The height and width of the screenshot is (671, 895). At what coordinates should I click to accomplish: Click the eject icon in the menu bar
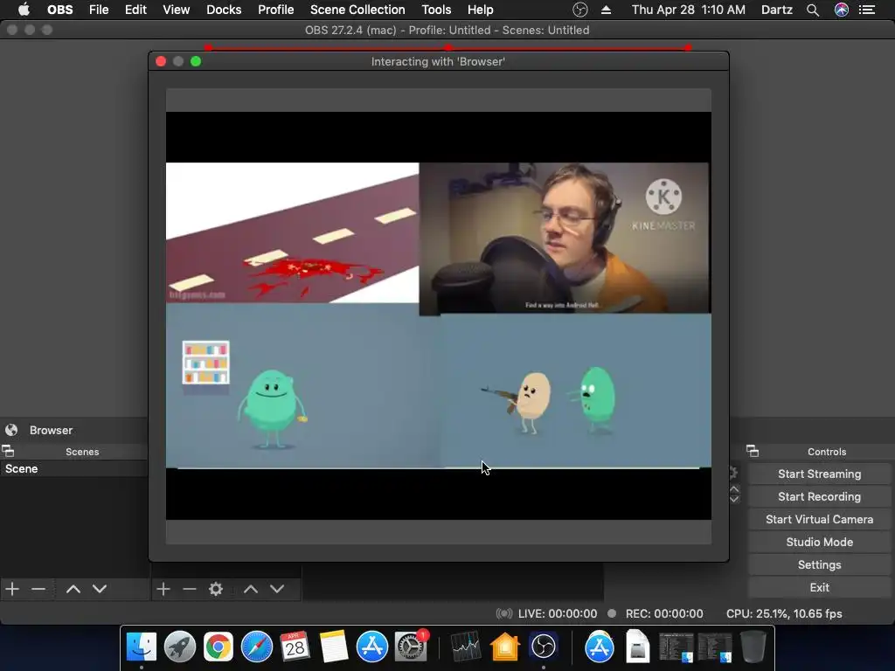[x=607, y=10]
